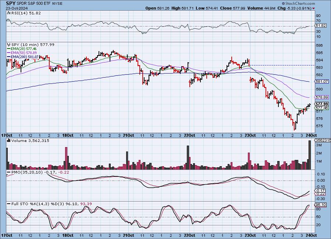Click the red down-triangle change icon
Screen dimensions: 331x239
(313, 8)
